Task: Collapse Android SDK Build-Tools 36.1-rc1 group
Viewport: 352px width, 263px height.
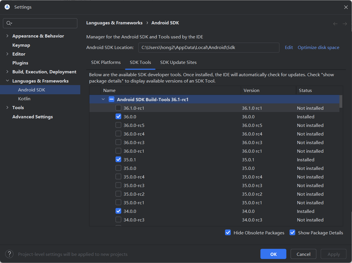Action: click(103, 99)
